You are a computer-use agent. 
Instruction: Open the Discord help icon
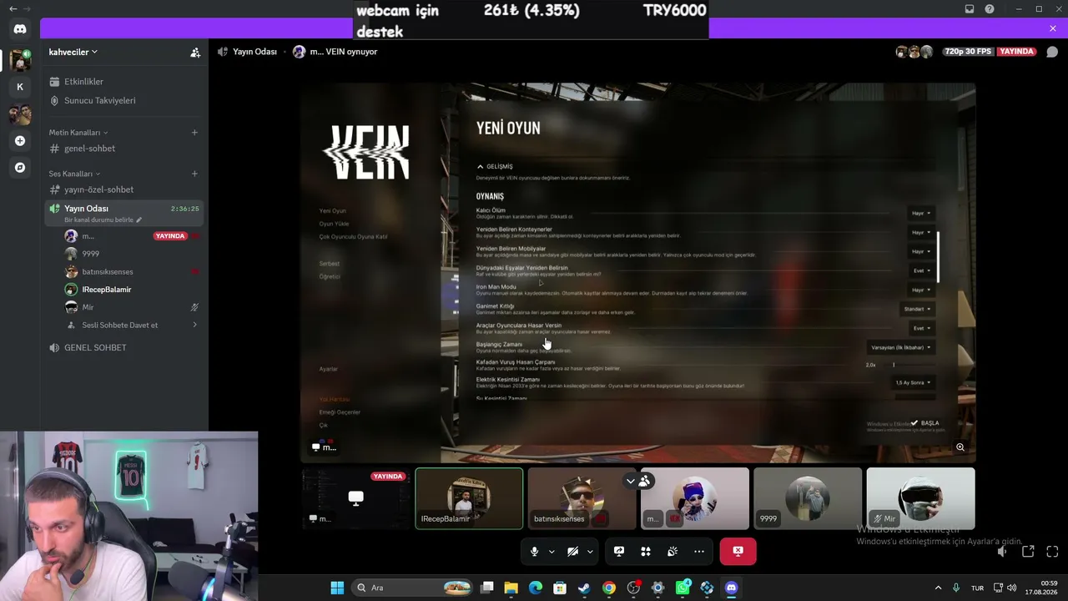pos(990,9)
